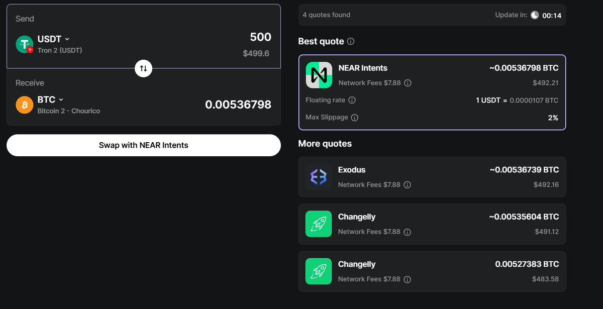603x309 pixels.
Task: Click the Bitcoin token icon
Action: pos(25,105)
